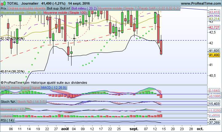Click the oct. label on time axis

tap(200, 129)
